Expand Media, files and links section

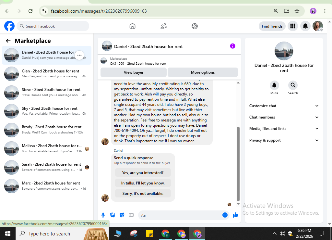click(x=284, y=129)
